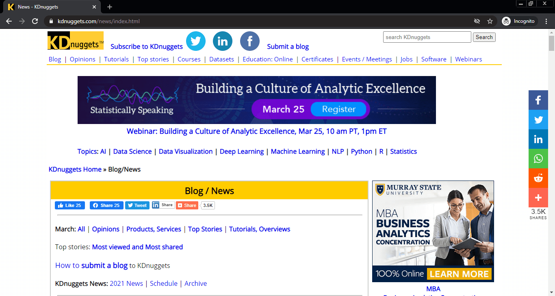Open Chrome three-dot menu

pyautogui.click(x=546, y=21)
